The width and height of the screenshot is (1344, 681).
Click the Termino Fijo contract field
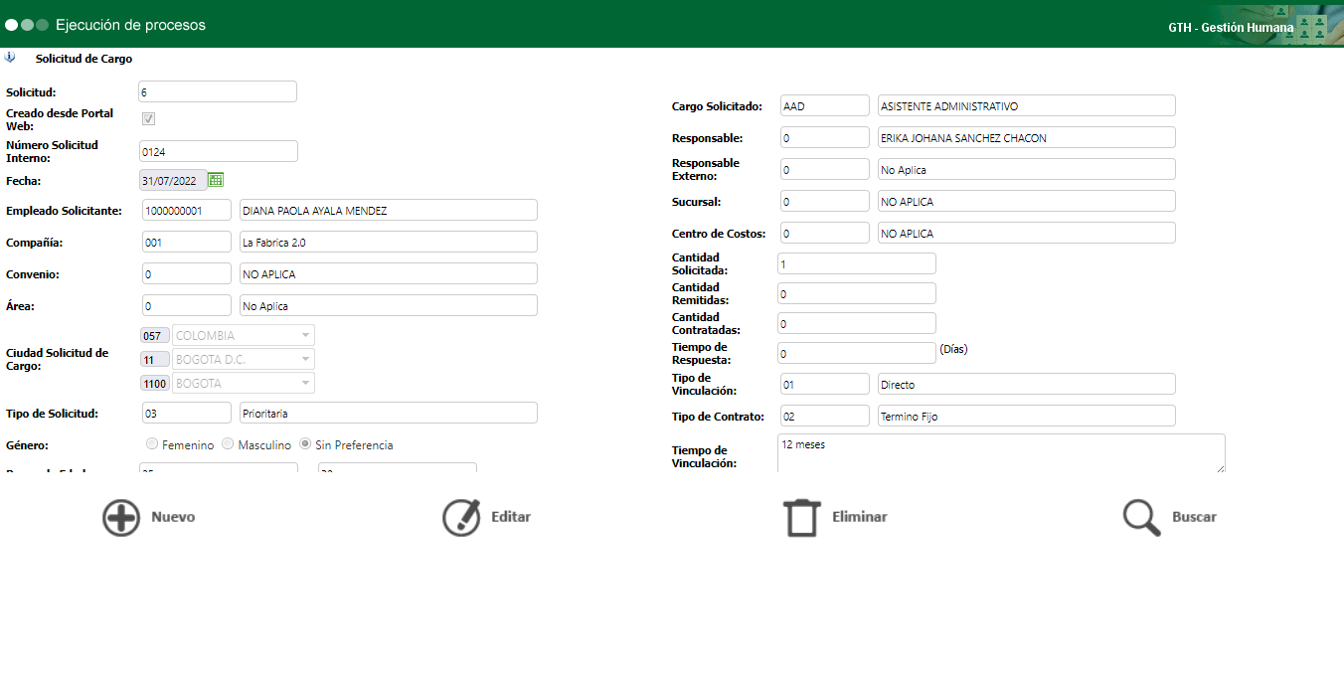tap(1027, 416)
